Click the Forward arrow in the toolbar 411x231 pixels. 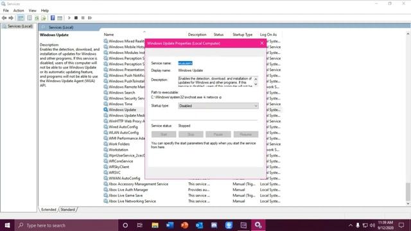[x=11, y=18]
